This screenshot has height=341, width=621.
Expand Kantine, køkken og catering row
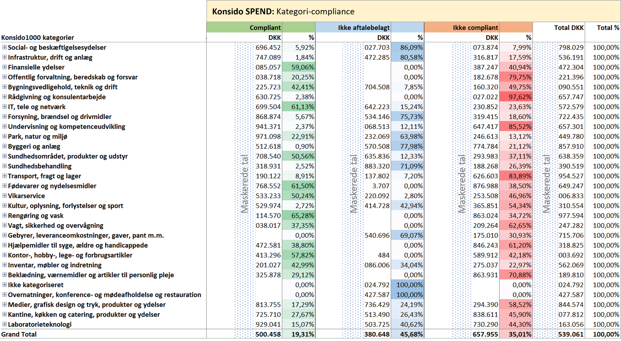[x=5, y=314]
